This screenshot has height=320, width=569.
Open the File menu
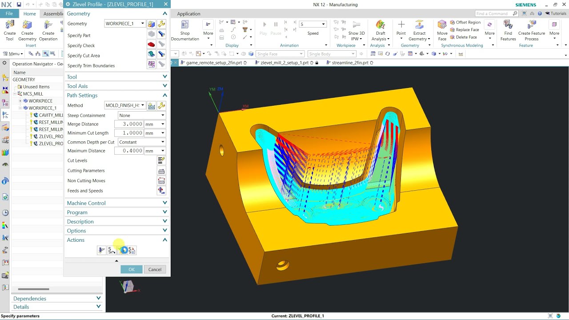coord(9,14)
